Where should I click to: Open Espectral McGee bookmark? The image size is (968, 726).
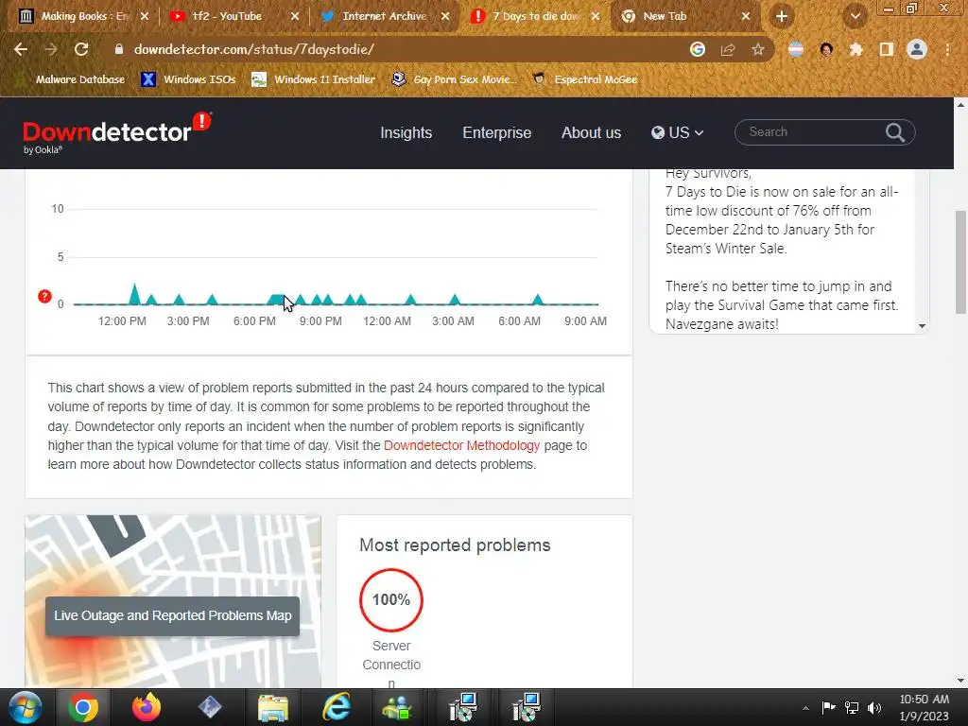tap(585, 79)
